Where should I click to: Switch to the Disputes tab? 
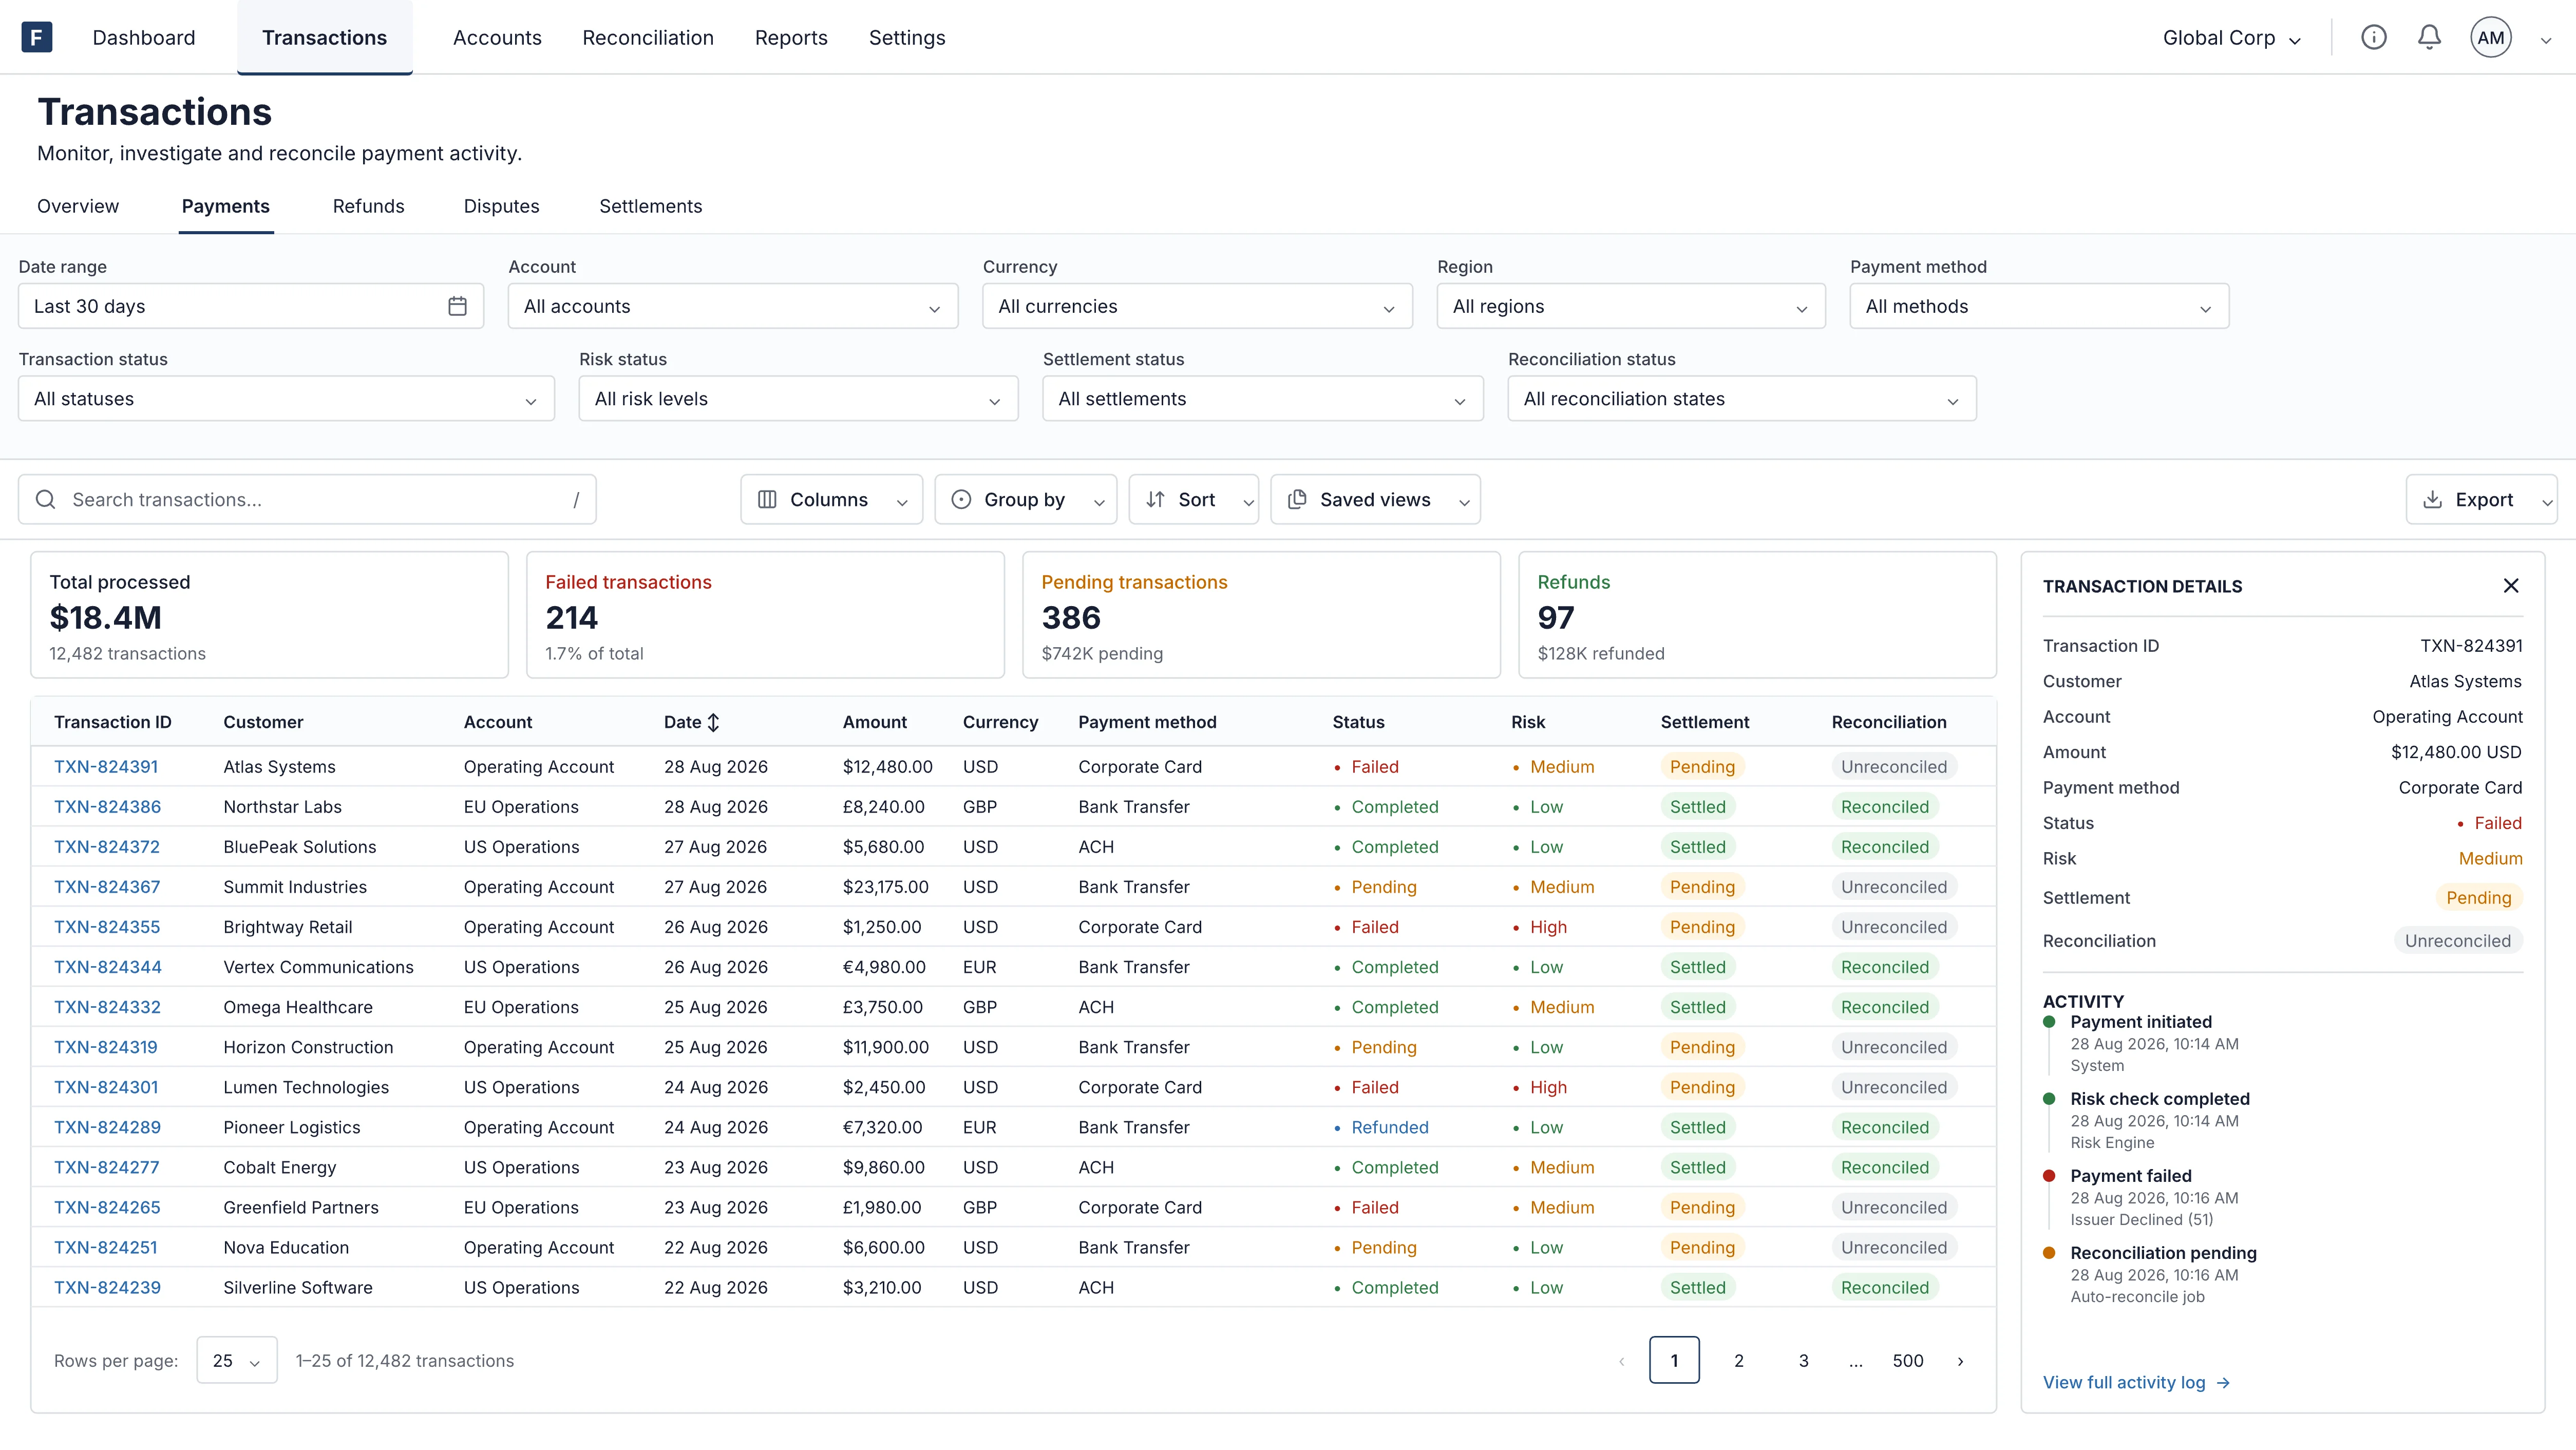501,206
